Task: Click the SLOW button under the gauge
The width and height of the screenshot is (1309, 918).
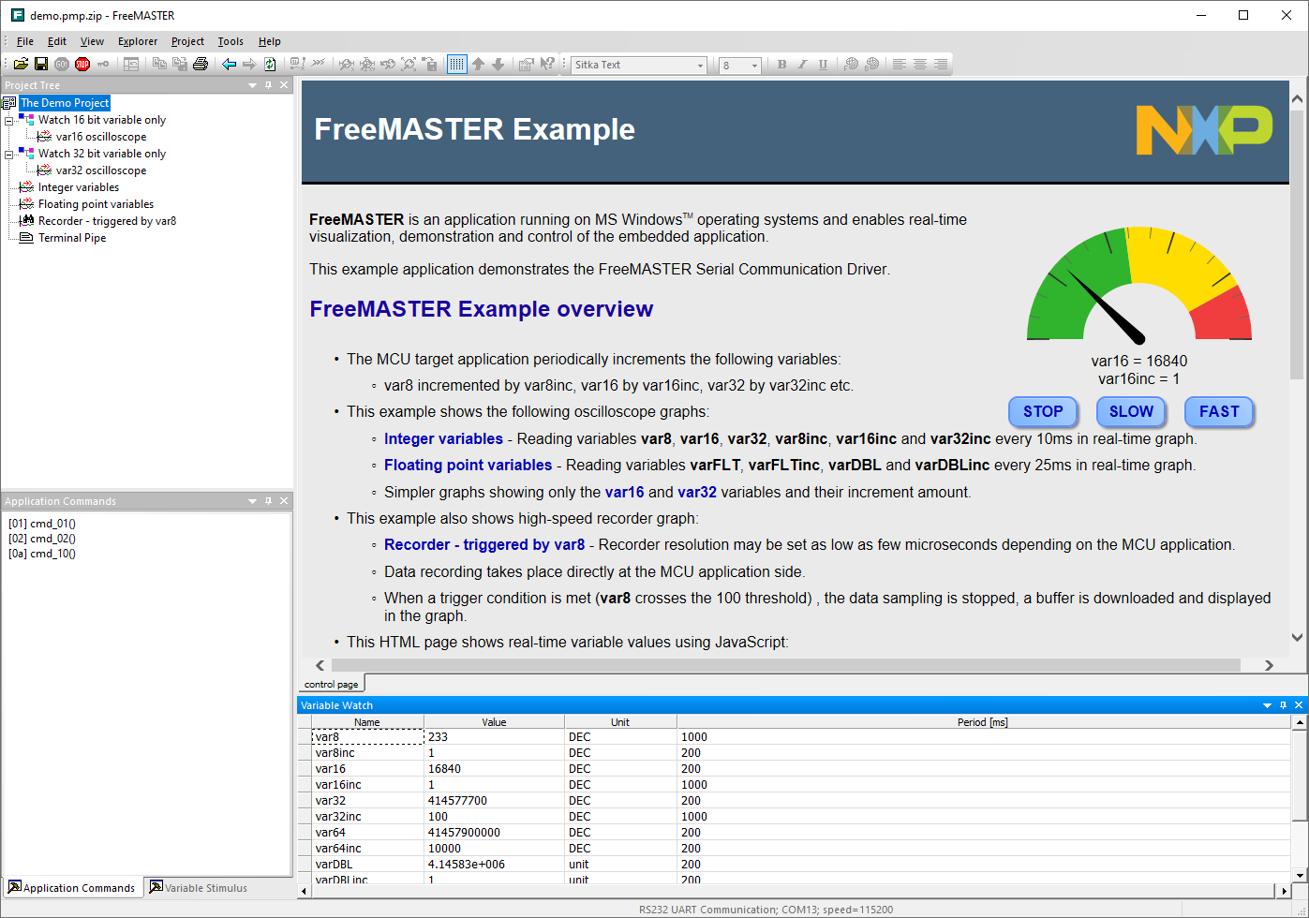Action: (1131, 411)
